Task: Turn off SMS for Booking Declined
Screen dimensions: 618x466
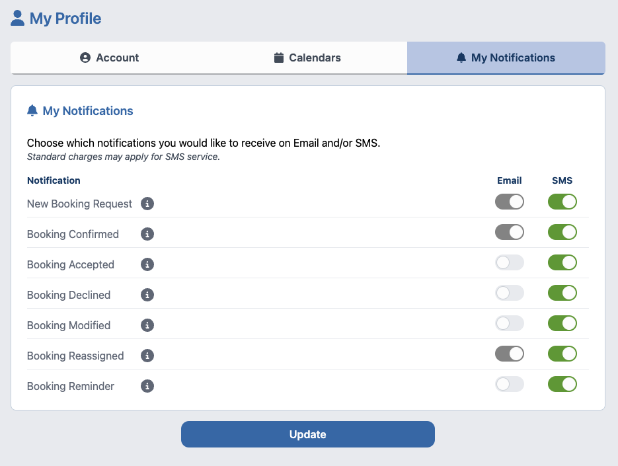Action: tap(562, 293)
